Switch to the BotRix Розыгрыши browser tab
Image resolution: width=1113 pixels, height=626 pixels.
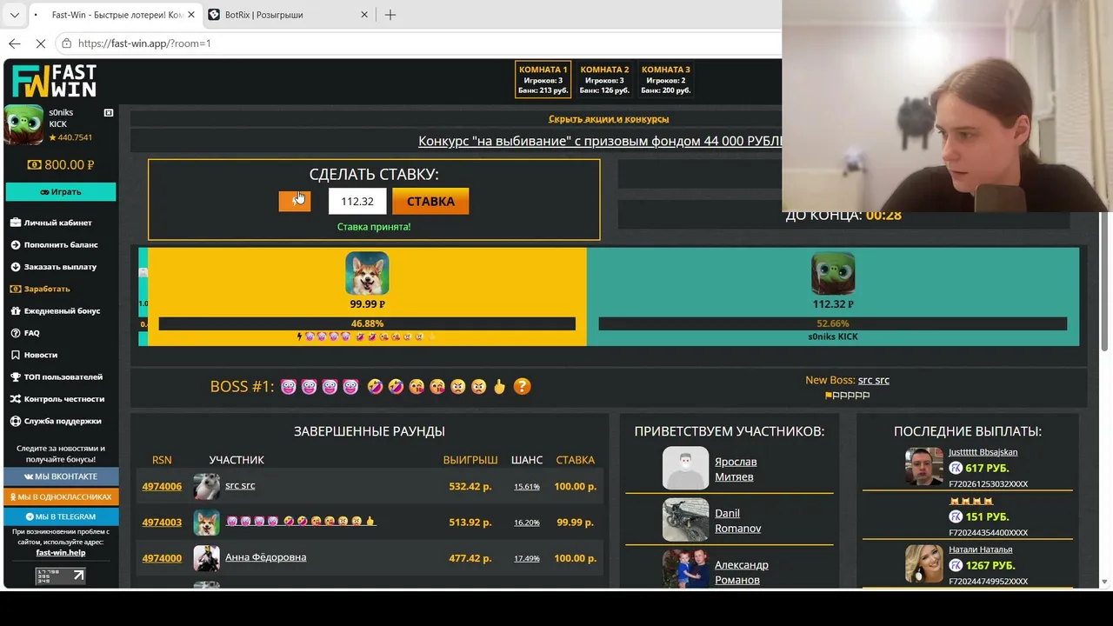pos(287,15)
